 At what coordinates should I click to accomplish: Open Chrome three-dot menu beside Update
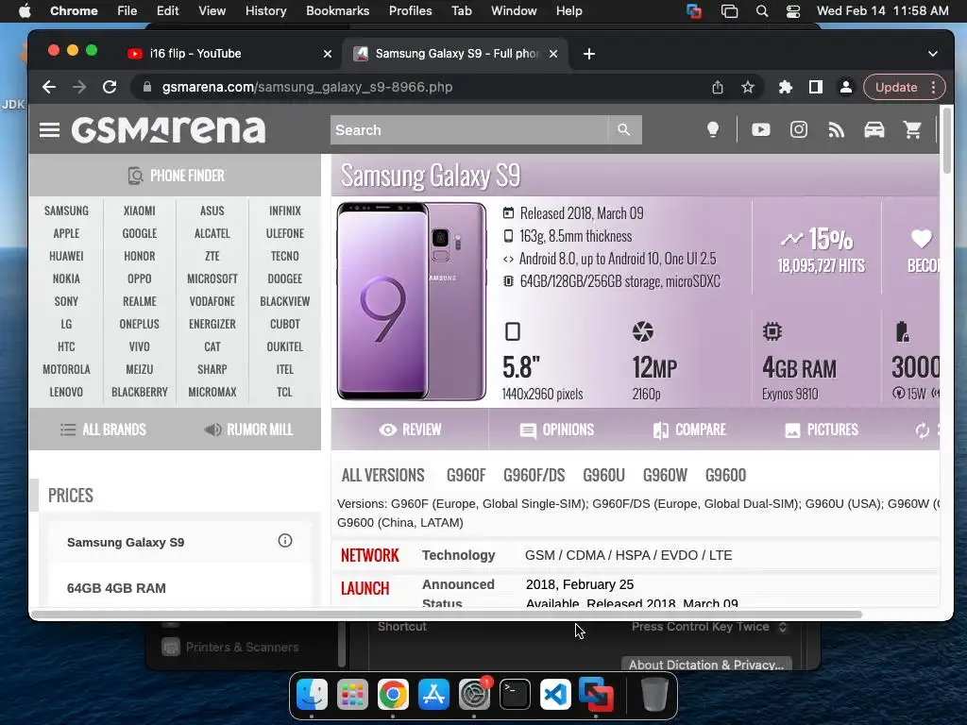coord(934,88)
